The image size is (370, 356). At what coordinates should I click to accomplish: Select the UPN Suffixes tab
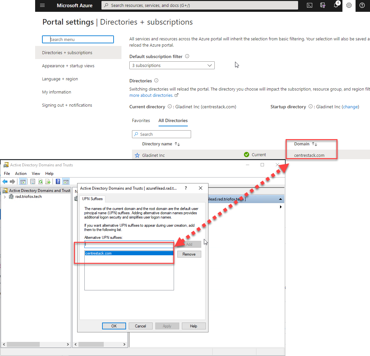coord(92,199)
